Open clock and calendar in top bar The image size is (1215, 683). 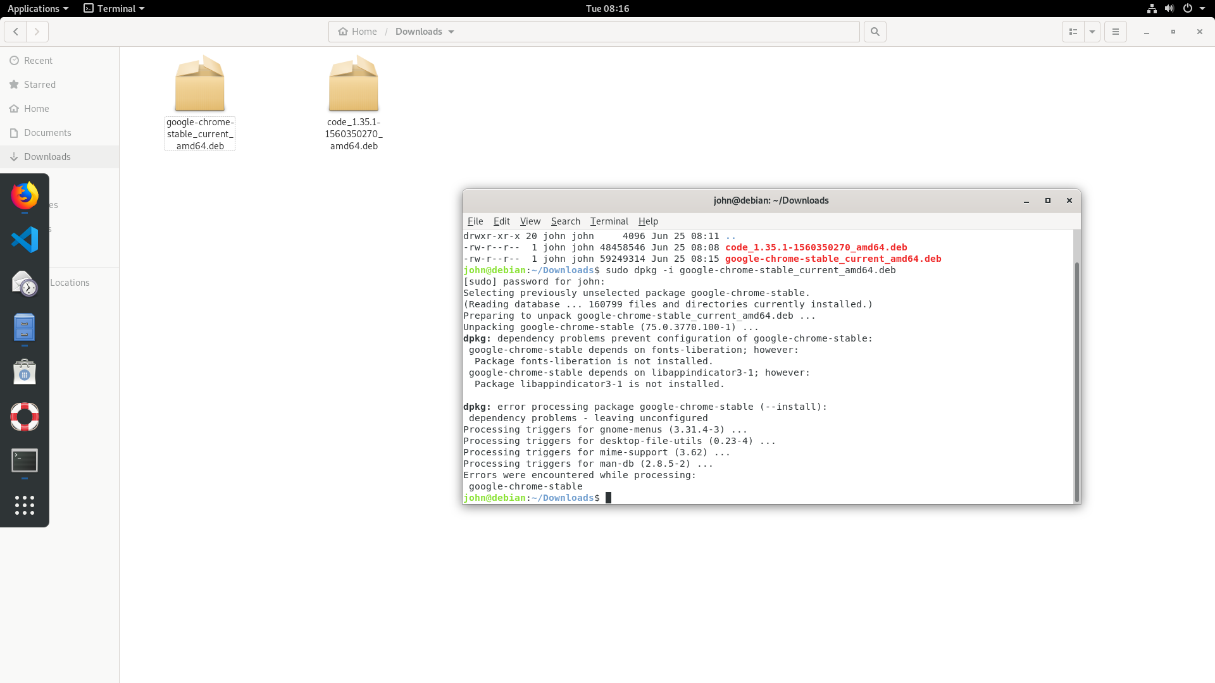click(607, 8)
